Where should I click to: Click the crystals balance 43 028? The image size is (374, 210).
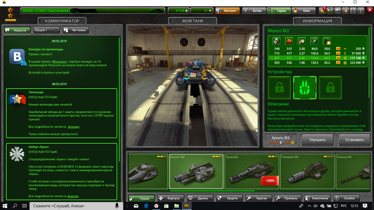pyautogui.click(x=178, y=11)
